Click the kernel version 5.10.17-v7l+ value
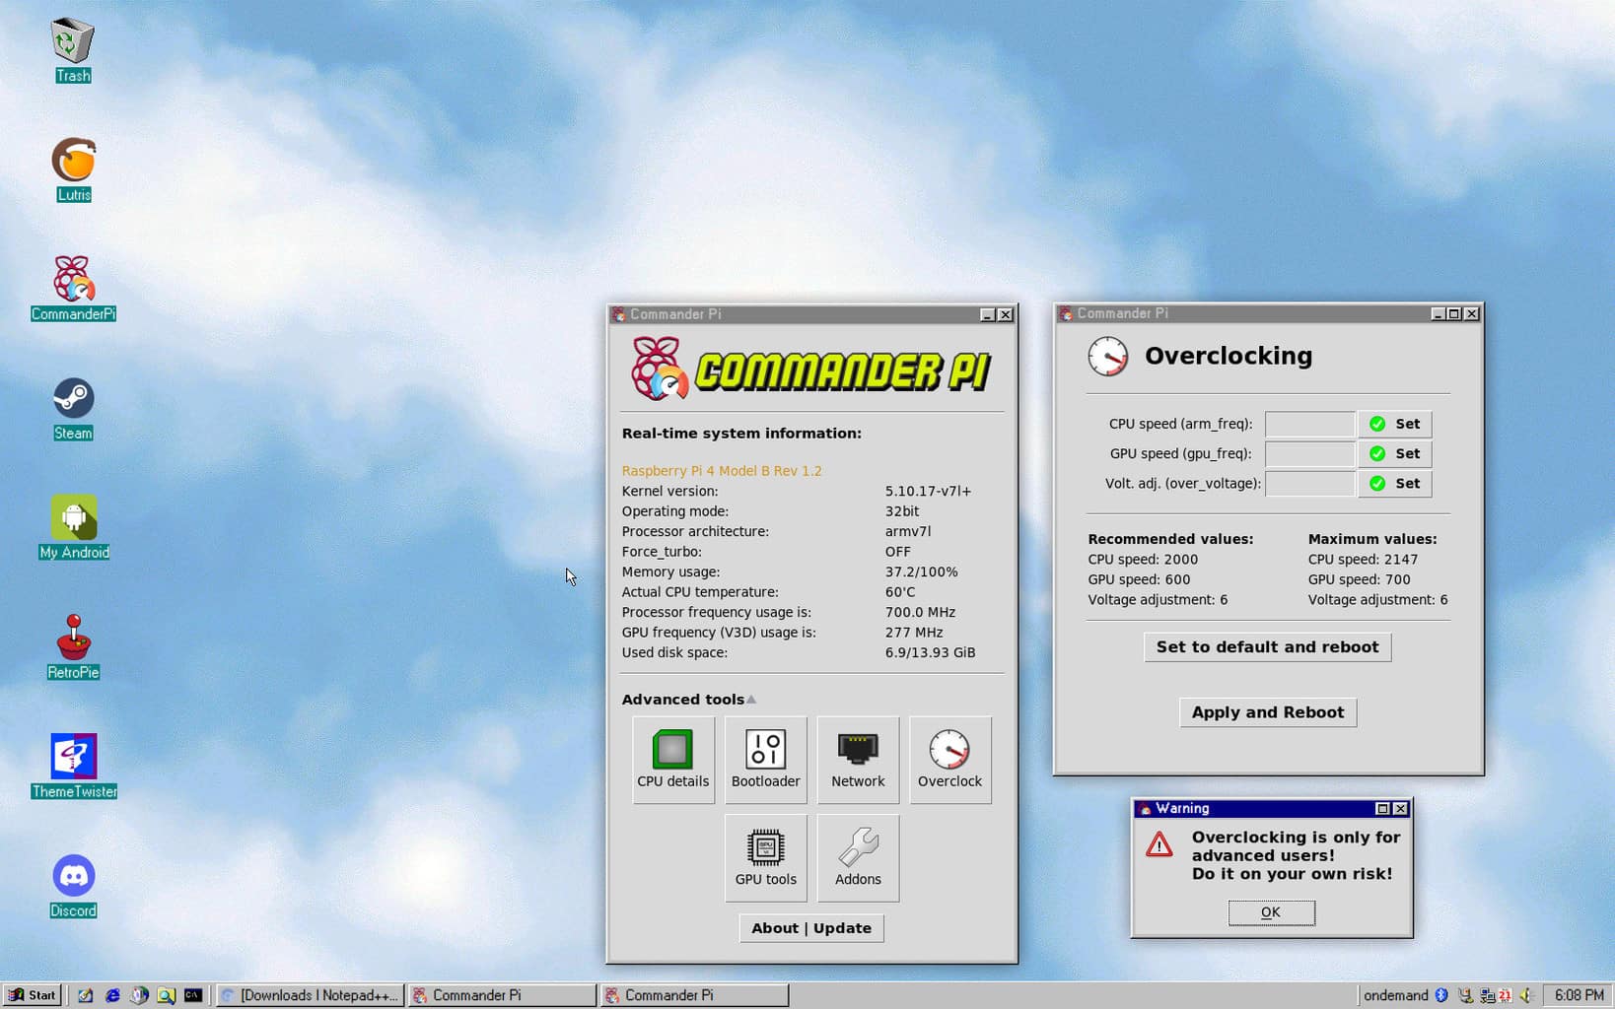1615x1009 pixels. pos(928,491)
